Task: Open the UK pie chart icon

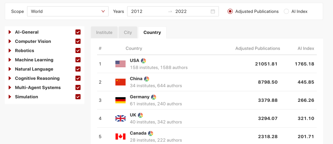Action: coord(140,115)
